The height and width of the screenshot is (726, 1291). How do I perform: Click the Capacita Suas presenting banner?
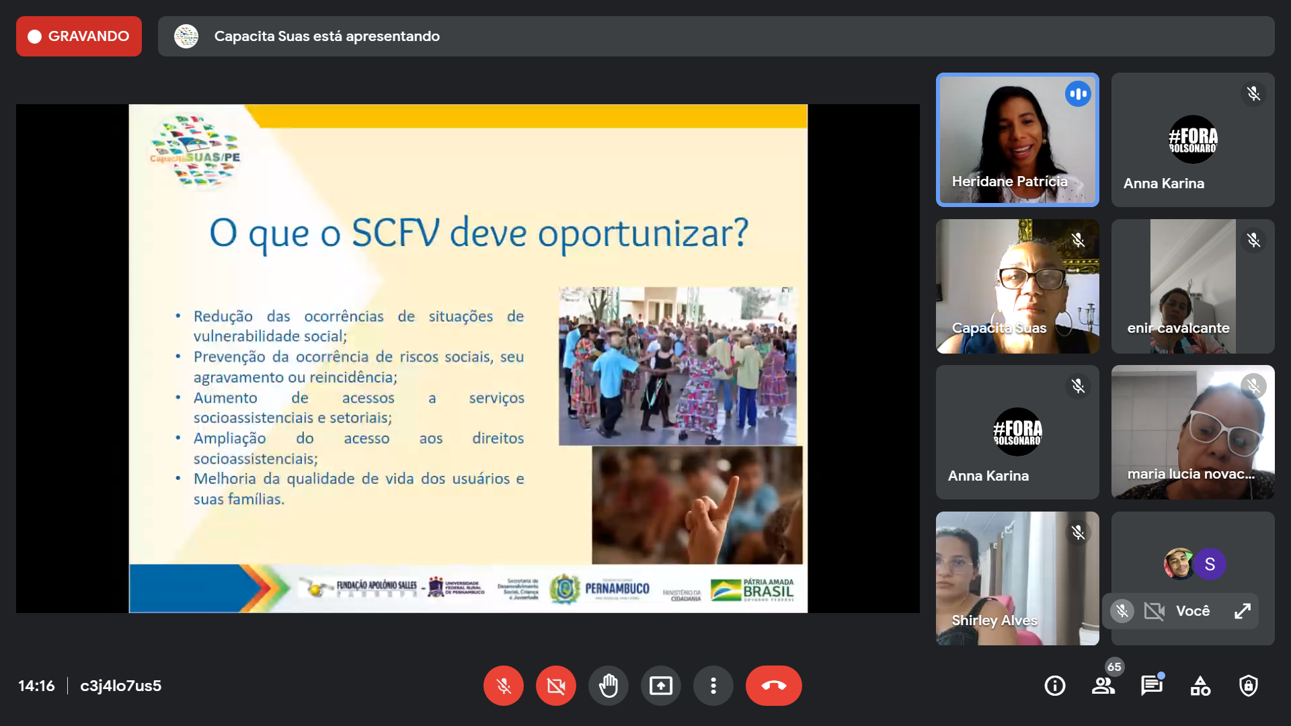point(716,36)
